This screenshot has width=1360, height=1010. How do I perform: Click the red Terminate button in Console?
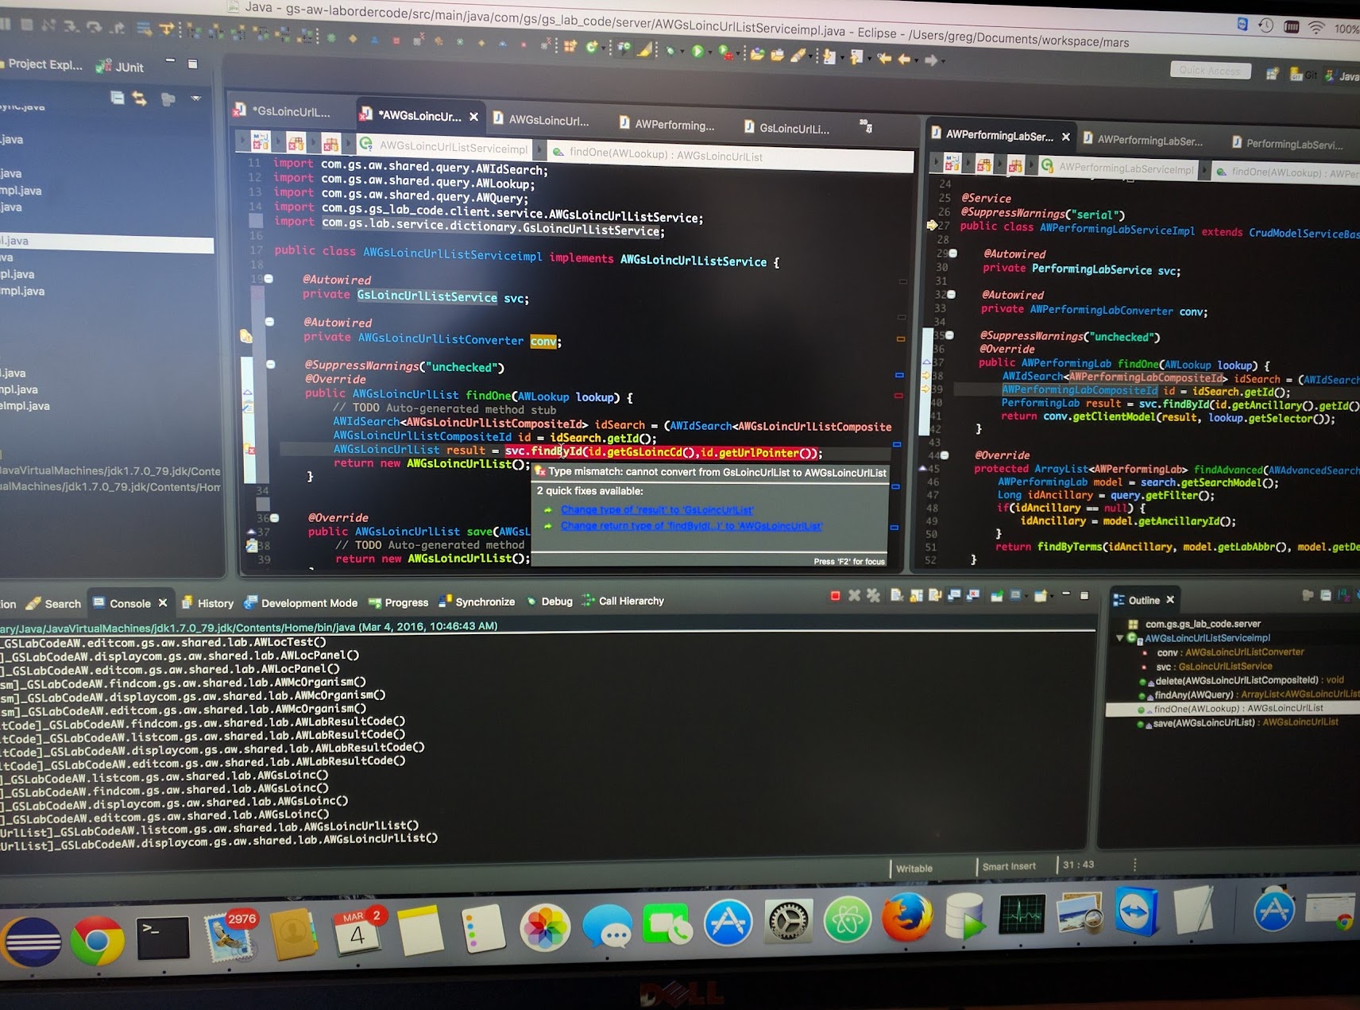click(835, 595)
